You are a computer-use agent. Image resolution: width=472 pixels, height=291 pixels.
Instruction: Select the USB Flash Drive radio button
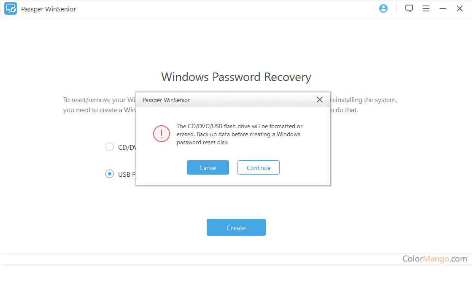110,174
